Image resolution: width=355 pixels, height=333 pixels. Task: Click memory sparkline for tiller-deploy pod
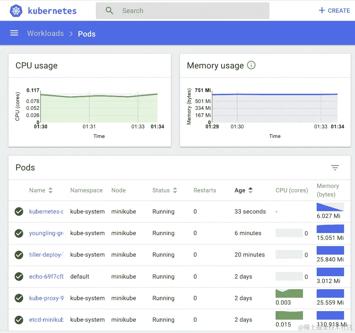coord(330,250)
